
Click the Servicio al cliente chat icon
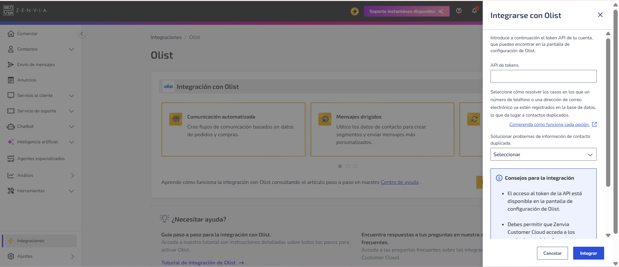11,95
